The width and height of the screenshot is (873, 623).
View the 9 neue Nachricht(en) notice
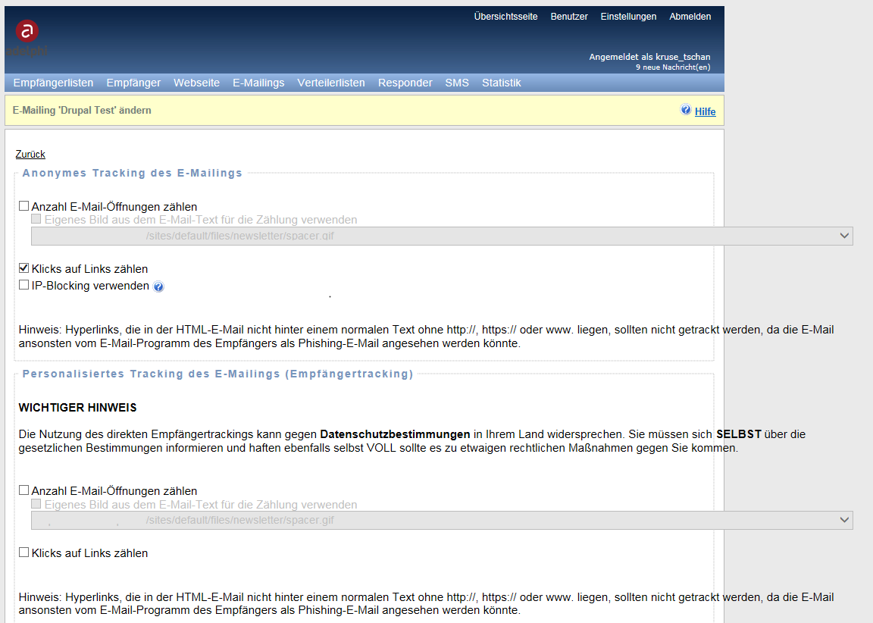tap(673, 67)
